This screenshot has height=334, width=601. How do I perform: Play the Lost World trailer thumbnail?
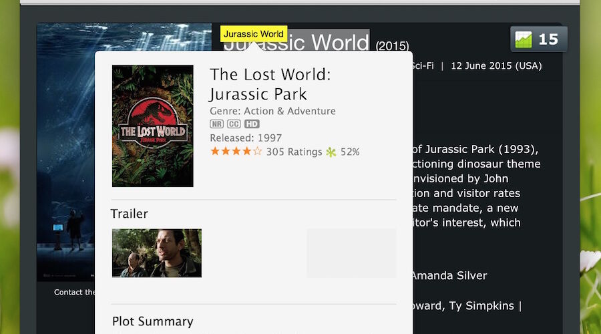click(157, 253)
